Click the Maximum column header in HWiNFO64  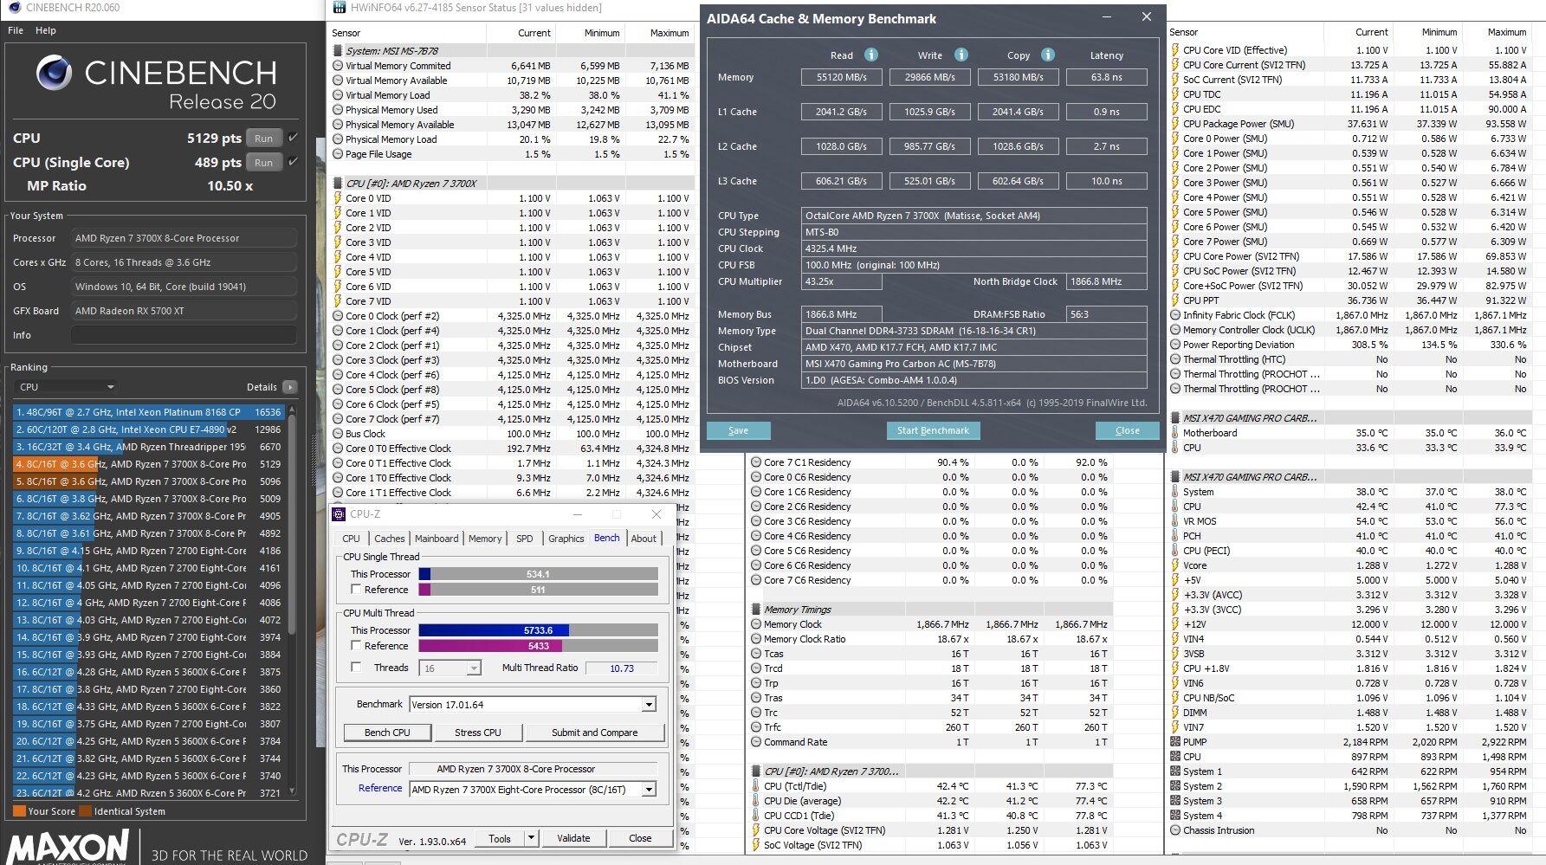point(670,33)
